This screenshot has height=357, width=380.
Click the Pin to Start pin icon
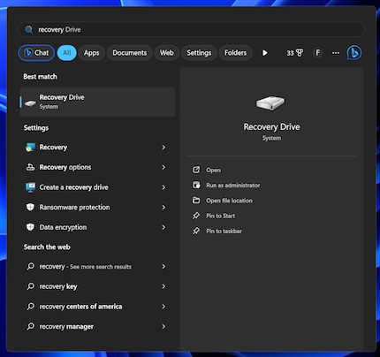(196, 216)
